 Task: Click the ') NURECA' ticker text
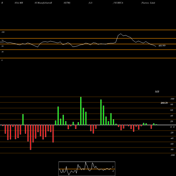coord(118,3)
